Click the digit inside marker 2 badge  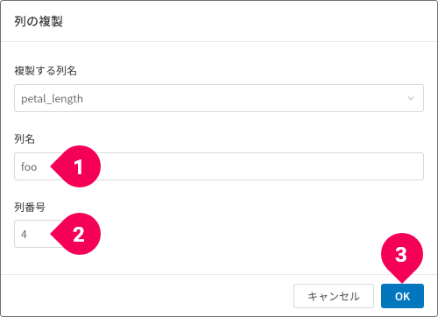tap(79, 235)
